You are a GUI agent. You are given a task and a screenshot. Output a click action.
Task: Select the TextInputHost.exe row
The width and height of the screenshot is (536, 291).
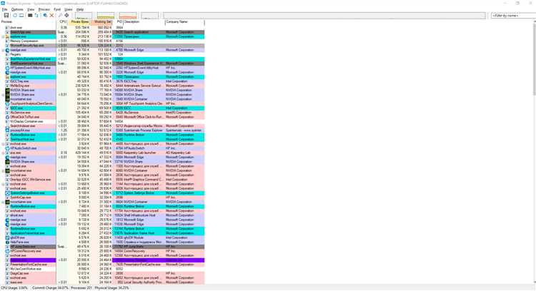102,139
